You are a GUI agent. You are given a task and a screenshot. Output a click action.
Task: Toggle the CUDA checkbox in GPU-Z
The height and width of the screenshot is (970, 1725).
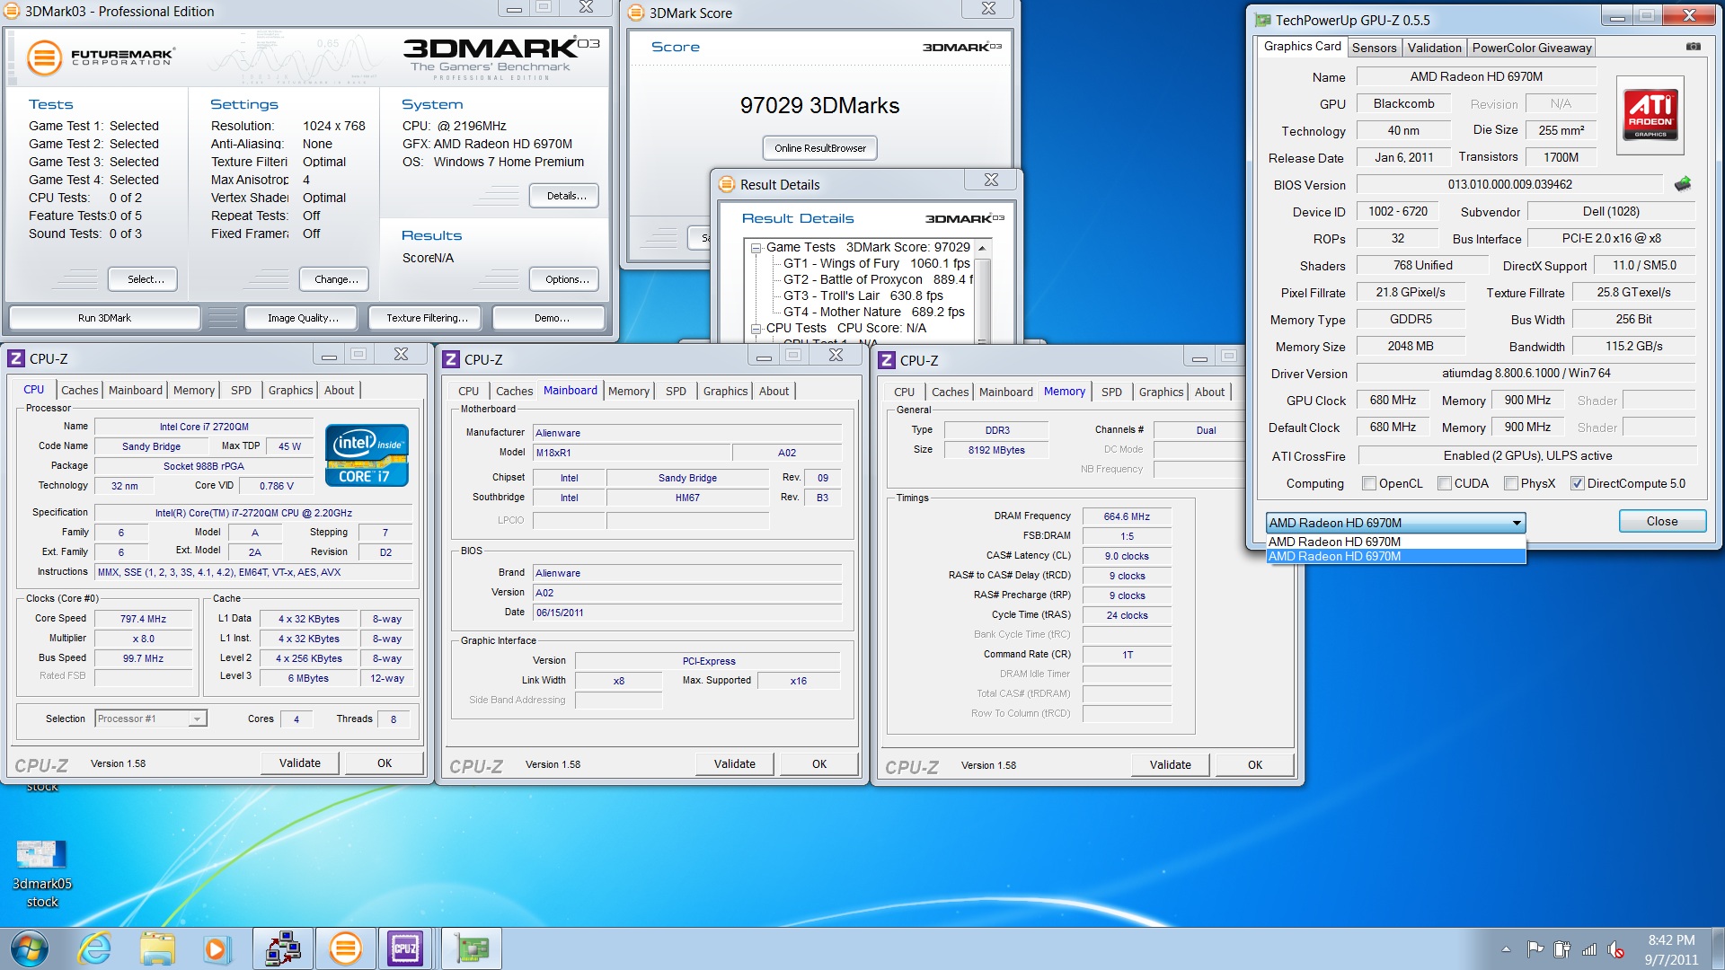[x=1445, y=483]
